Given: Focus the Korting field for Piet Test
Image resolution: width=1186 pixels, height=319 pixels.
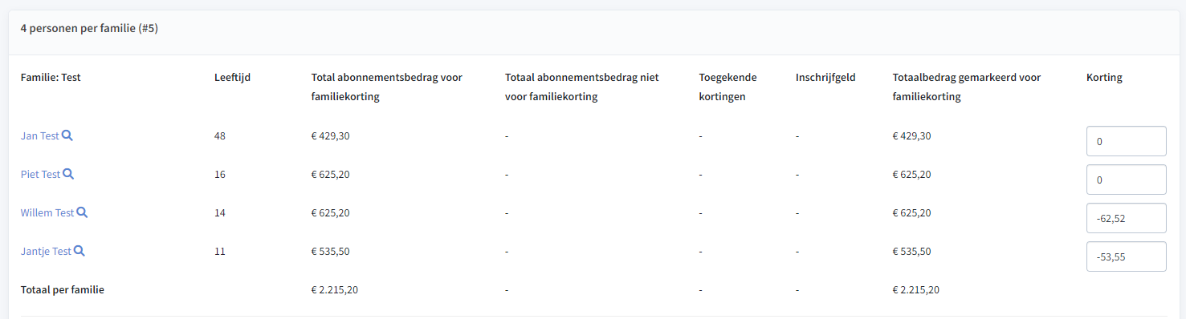Looking at the screenshot, I should 1126,180.
